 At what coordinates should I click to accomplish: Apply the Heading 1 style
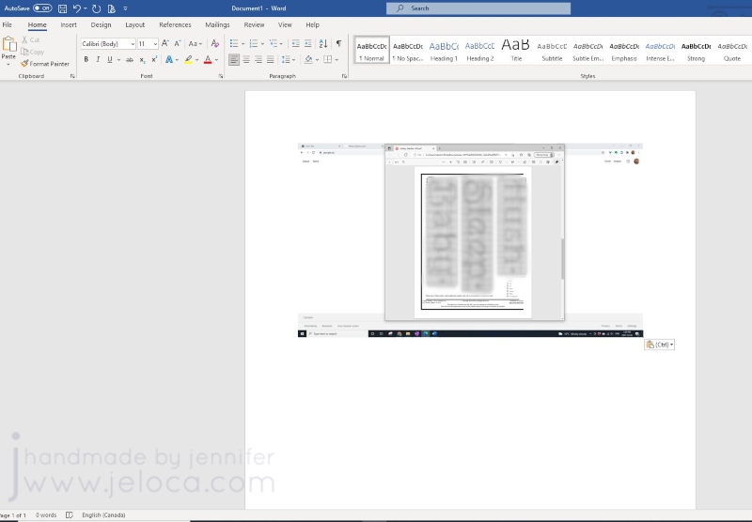444,50
